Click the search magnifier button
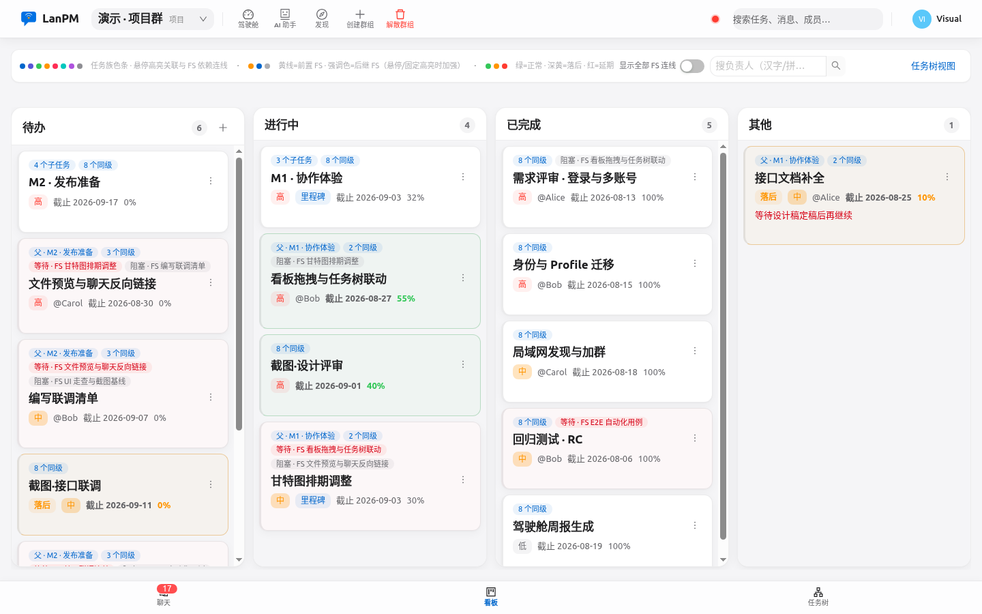 tap(836, 65)
